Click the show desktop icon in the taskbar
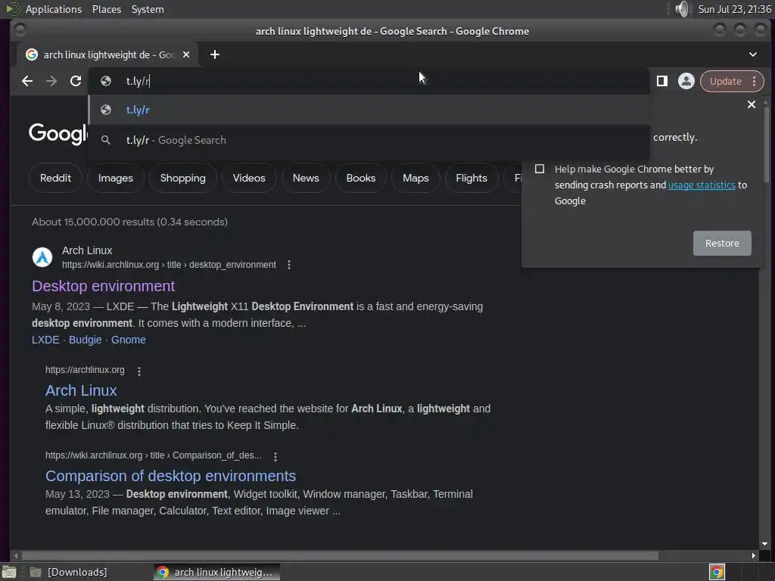 point(9,572)
